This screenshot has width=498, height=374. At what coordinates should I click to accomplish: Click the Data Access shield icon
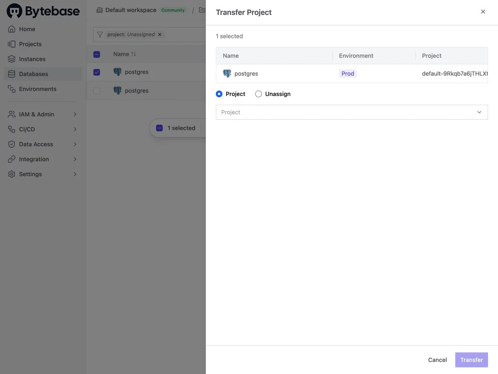12,144
